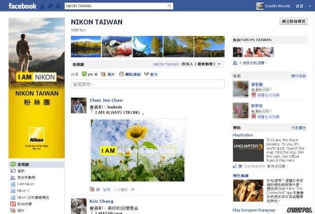The width and height of the screenshot is (315, 214).
Task: Click the I AM NIKON page cover image
Action: pos(36,88)
